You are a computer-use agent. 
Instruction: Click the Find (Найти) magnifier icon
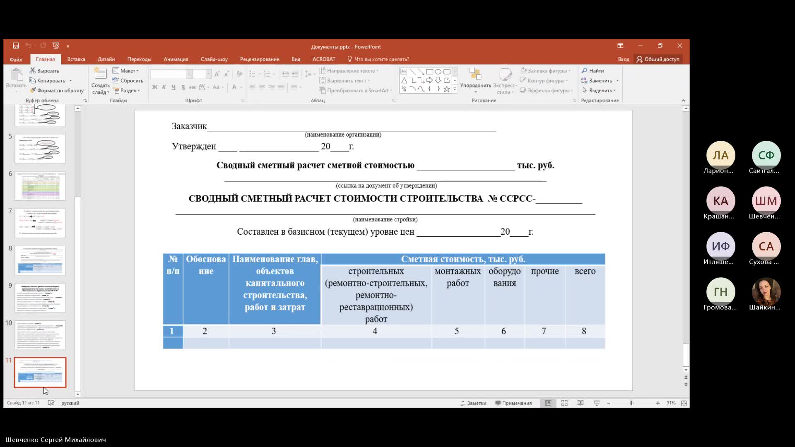click(584, 71)
